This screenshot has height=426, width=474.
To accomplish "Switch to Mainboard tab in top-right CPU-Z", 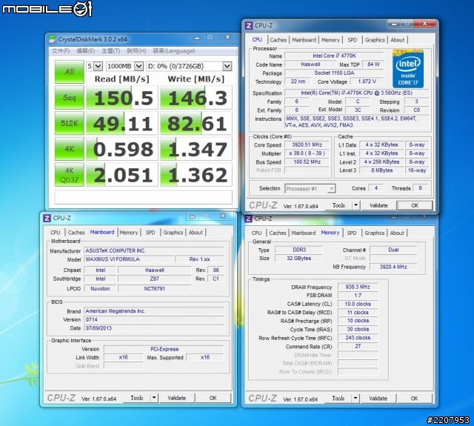I will (x=304, y=40).
